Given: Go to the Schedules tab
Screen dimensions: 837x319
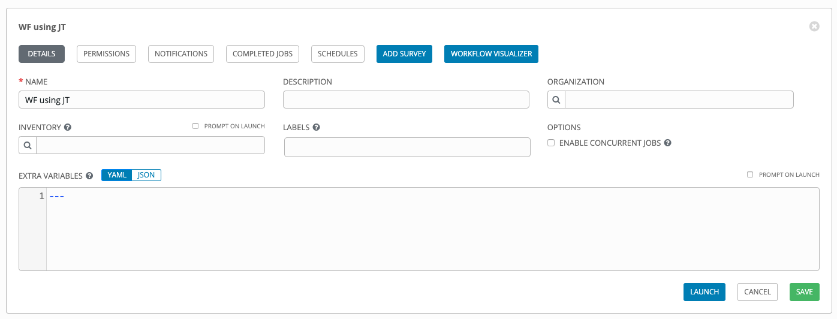Looking at the screenshot, I should (x=338, y=54).
